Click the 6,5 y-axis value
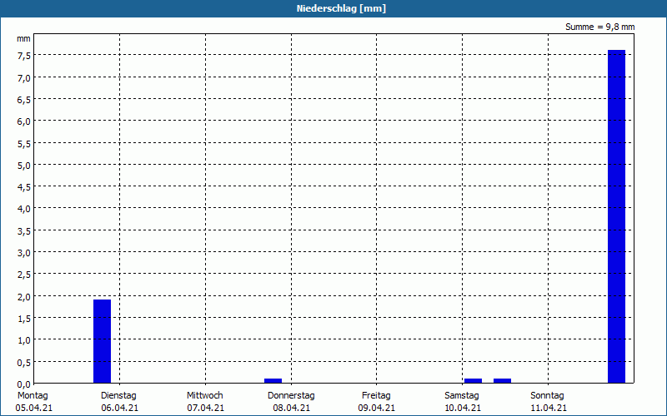 24,100
